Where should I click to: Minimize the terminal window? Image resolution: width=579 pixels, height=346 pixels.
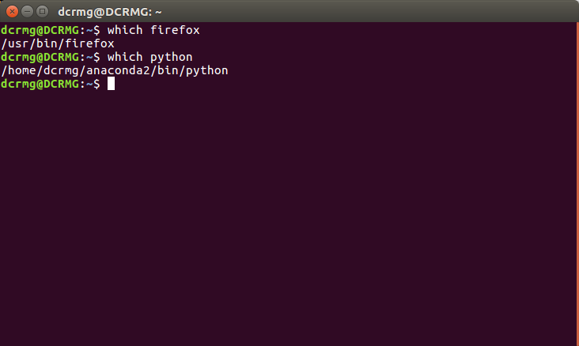(27, 12)
